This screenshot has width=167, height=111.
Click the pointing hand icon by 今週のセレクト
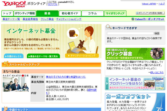tap(5, 109)
